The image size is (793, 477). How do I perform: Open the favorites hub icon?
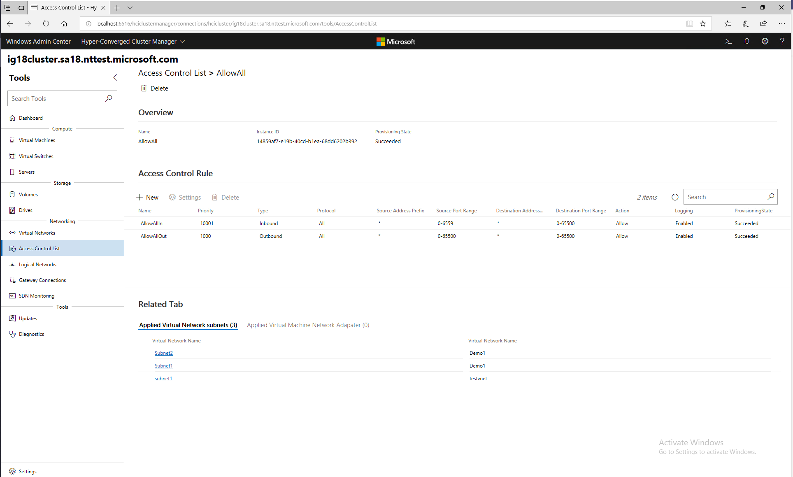pyautogui.click(x=728, y=23)
